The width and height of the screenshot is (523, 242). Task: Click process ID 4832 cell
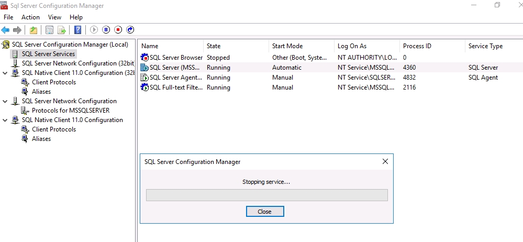pyautogui.click(x=409, y=78)
